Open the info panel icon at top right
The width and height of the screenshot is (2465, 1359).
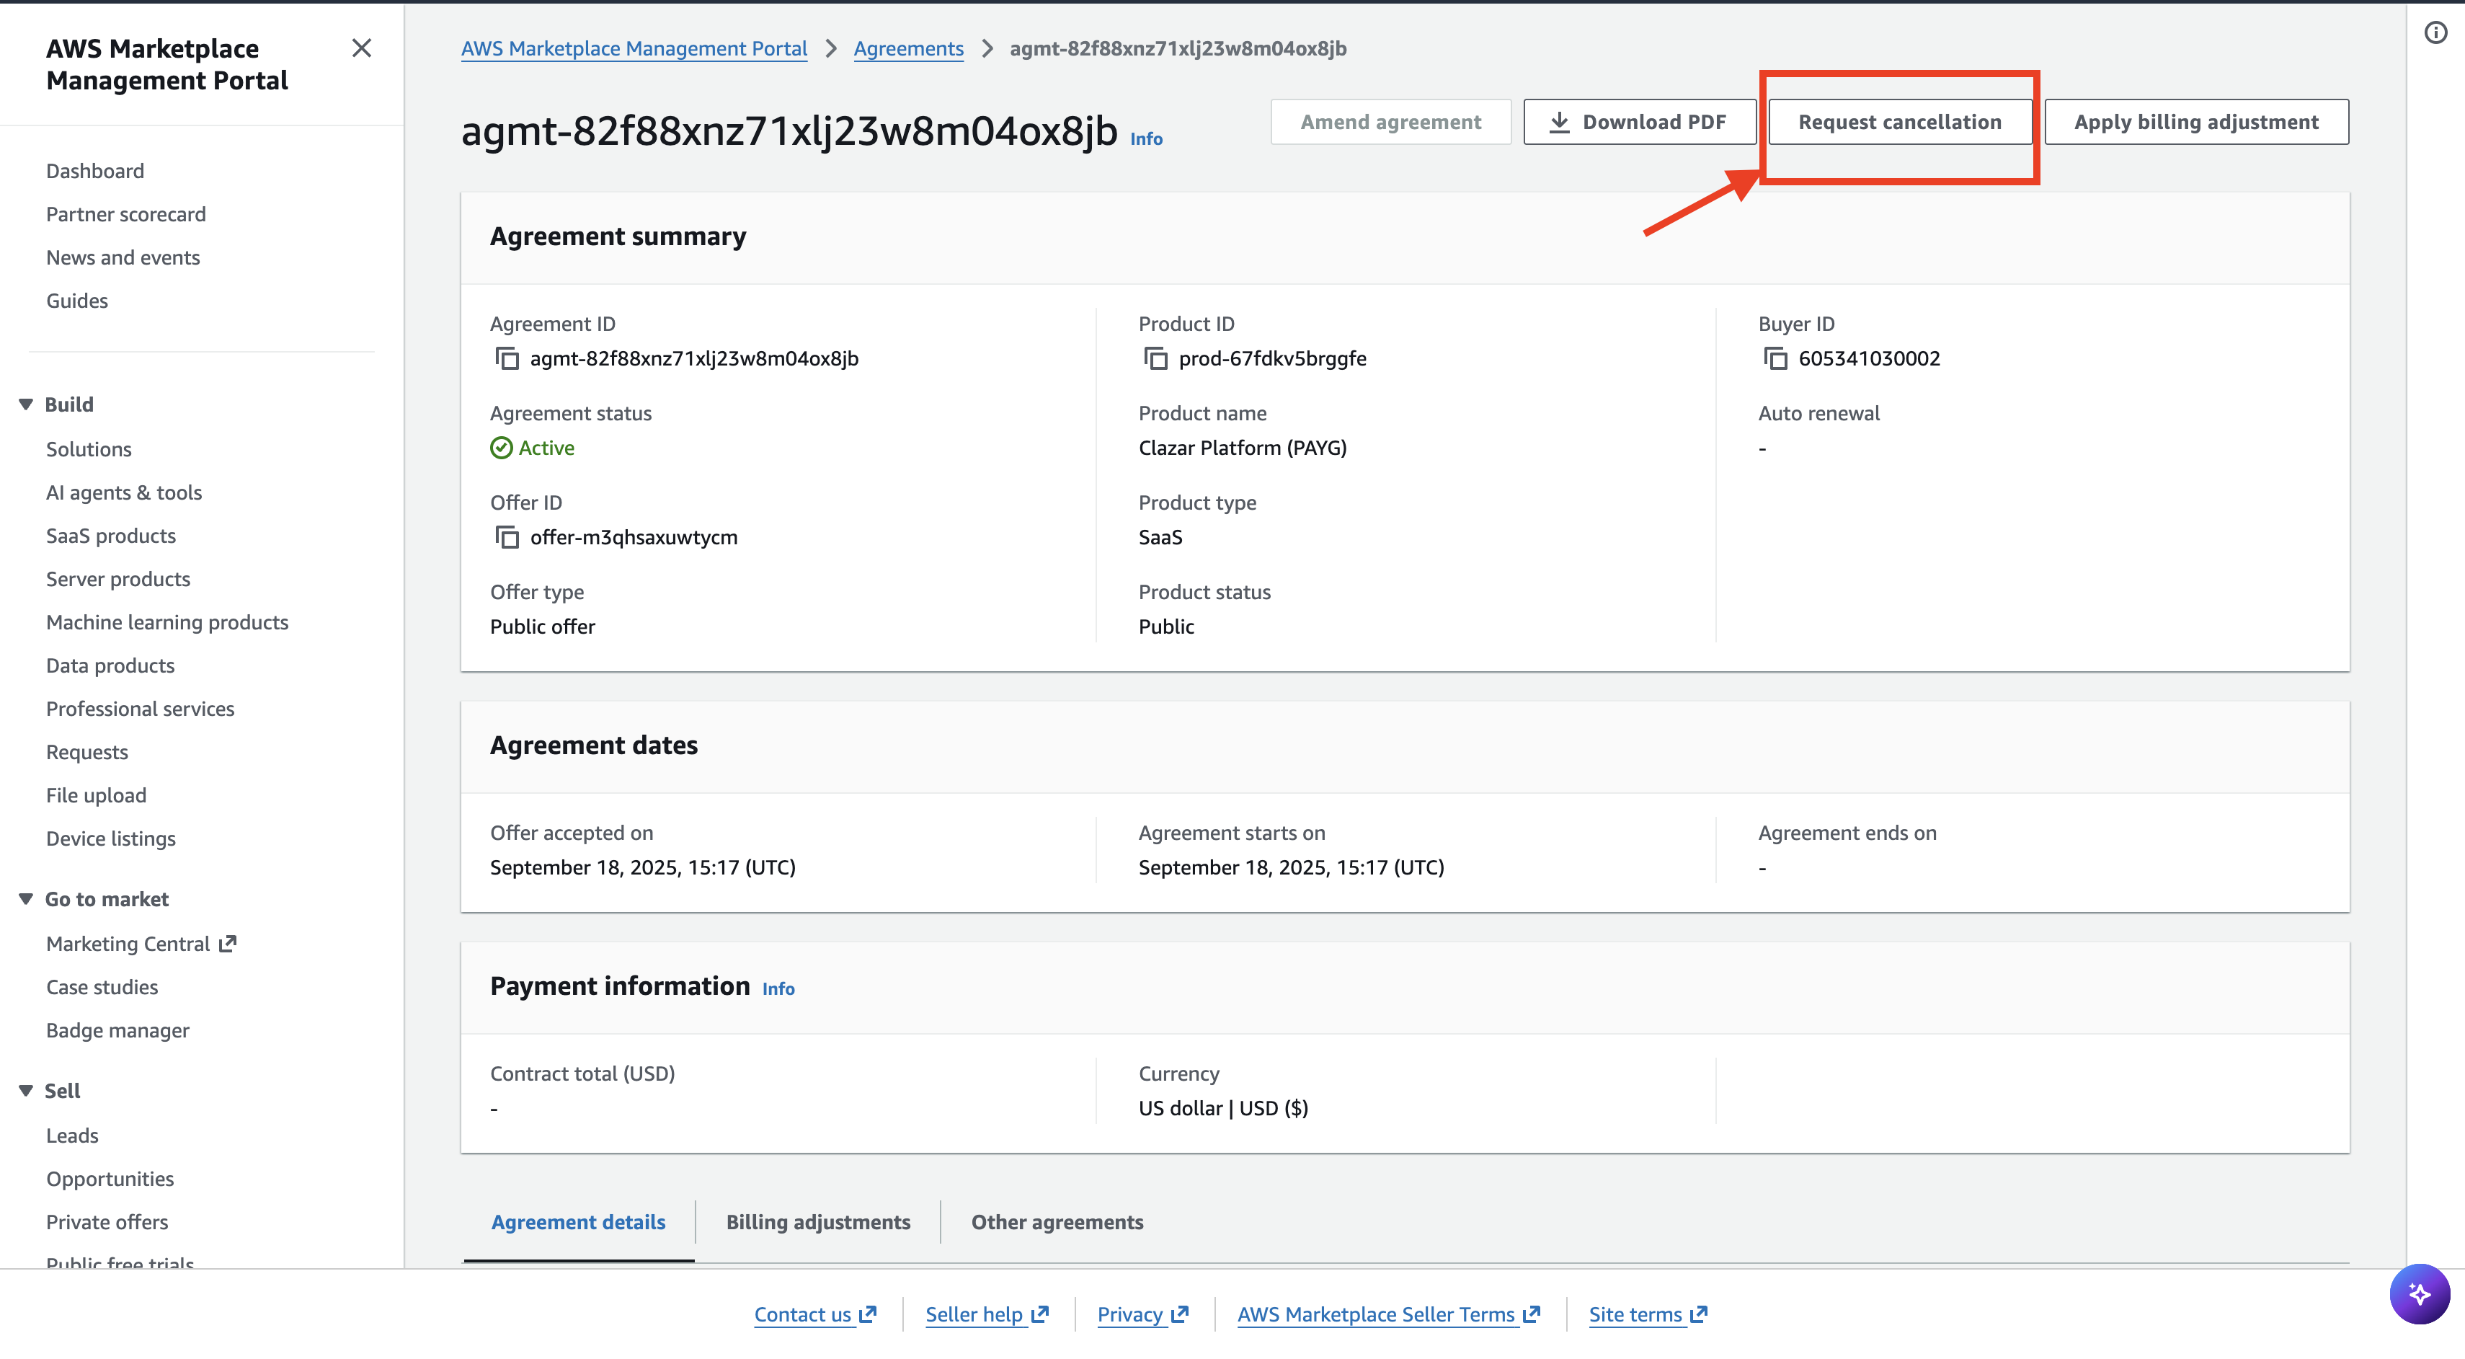[2435, 33]
